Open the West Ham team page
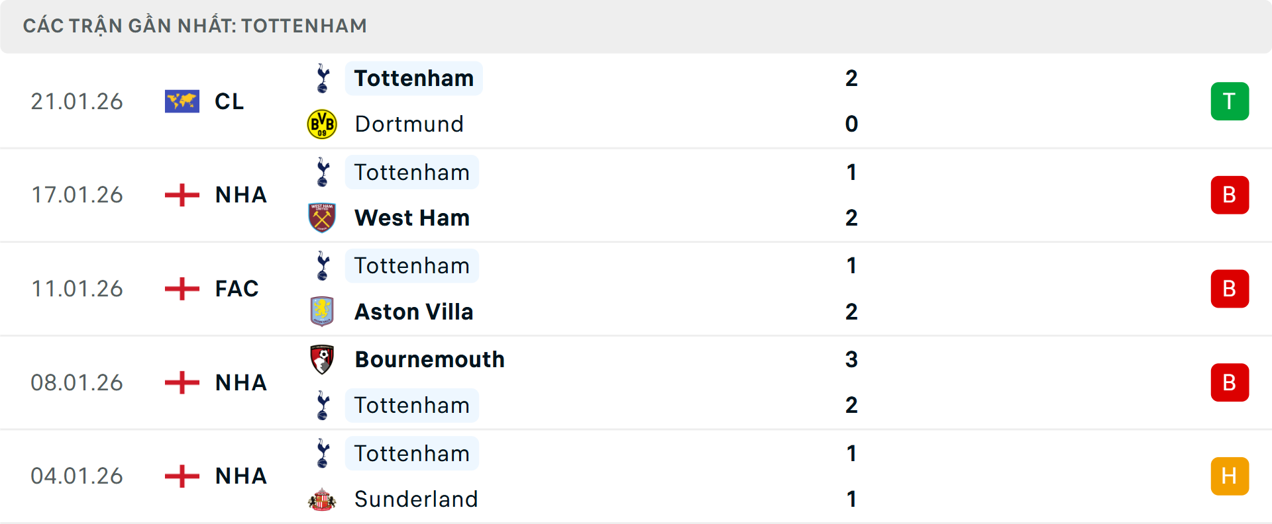The height and width of the screenshot is (524, 1272). coord(411,218)
